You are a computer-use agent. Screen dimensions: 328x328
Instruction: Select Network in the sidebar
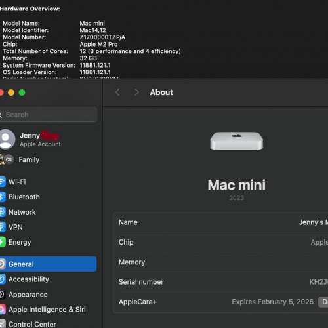(x=48, y=212)
